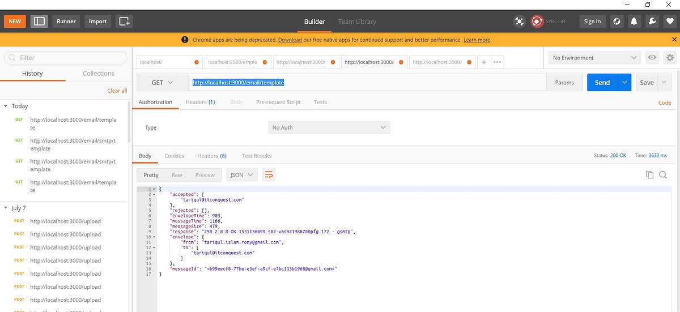Switch response view to Raw
This screenshot has width=680, height=312.
(177, 175)
